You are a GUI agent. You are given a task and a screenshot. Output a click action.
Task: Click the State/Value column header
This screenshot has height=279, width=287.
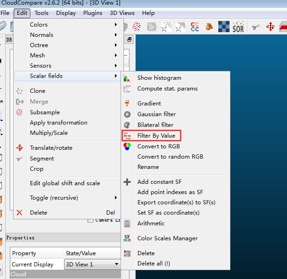(92, 253)
